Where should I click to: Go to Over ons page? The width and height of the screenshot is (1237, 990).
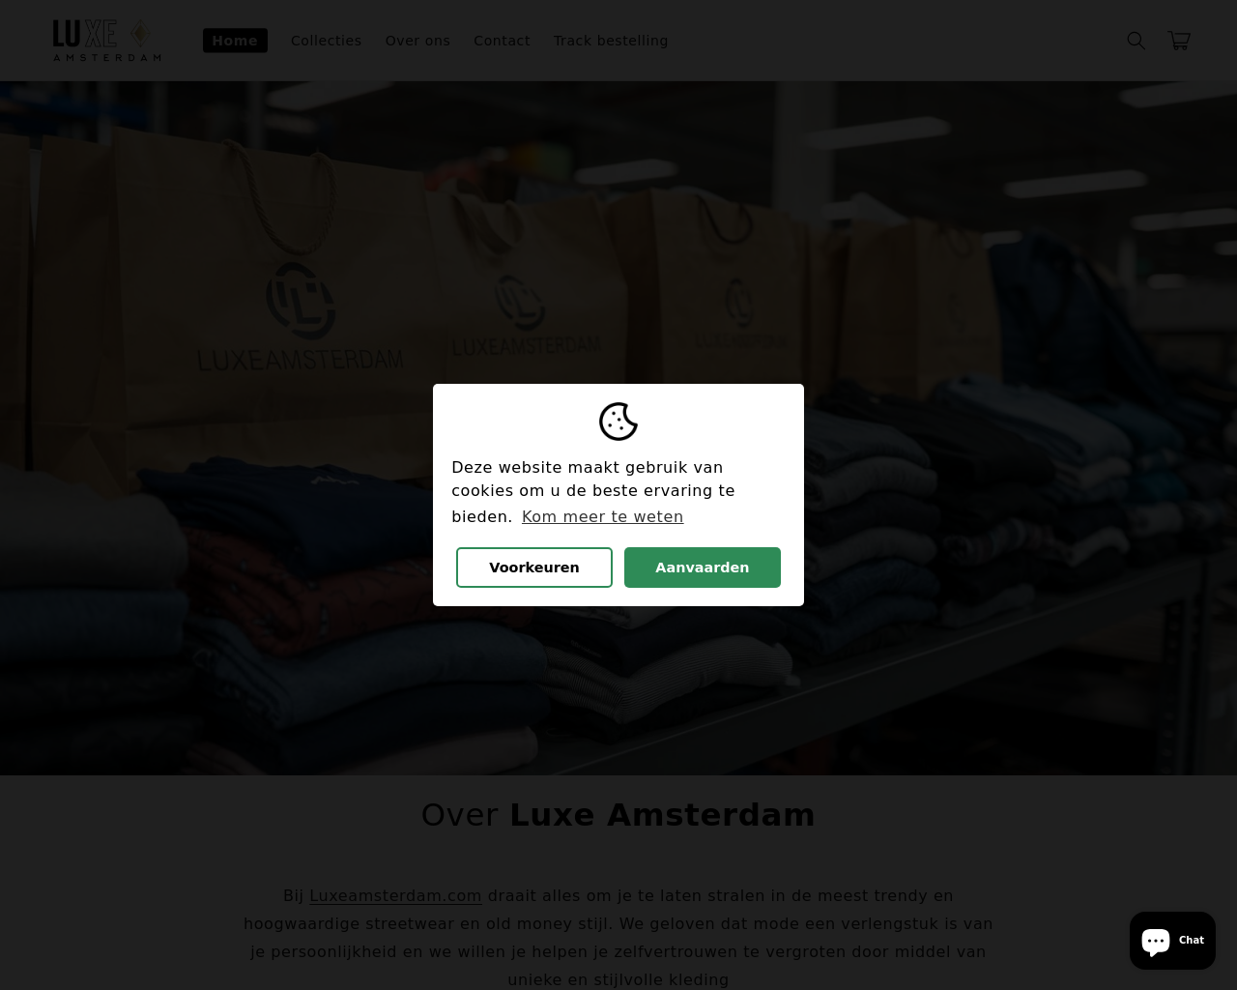pyautogui.click(x=417, y=41)
